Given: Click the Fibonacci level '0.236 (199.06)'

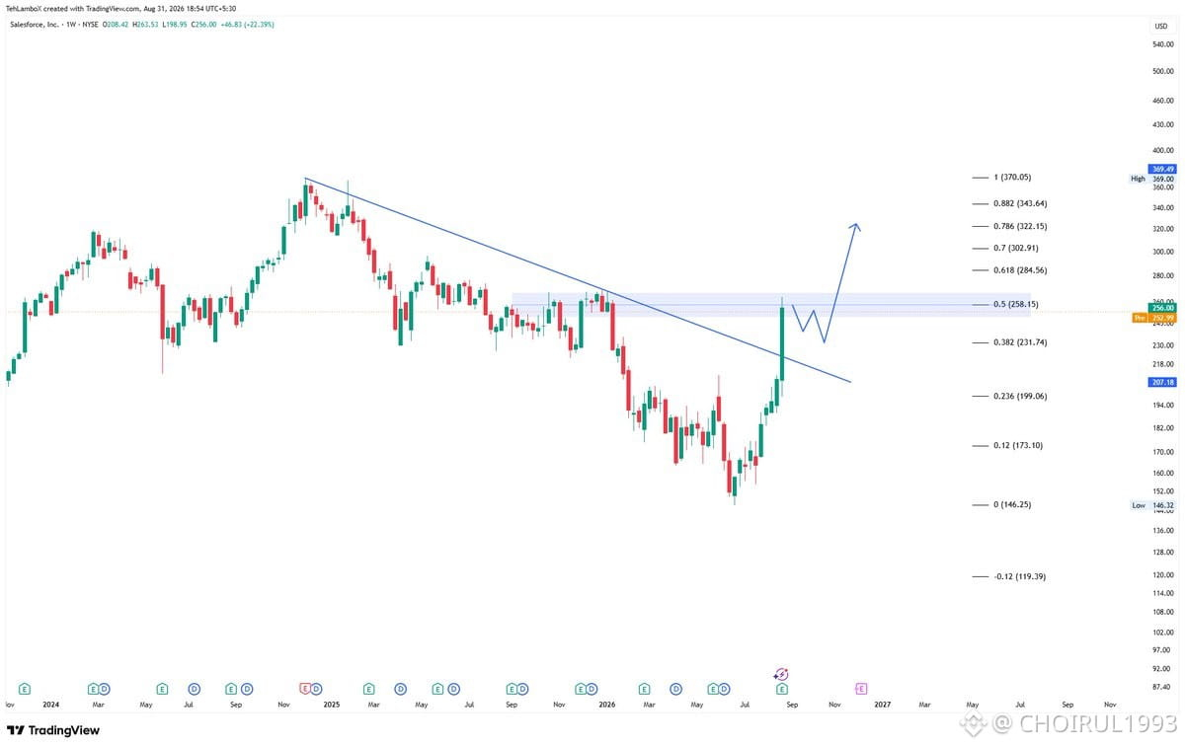Looking at the screenshot, I should pyautogui.click(x=1020, y=396).
